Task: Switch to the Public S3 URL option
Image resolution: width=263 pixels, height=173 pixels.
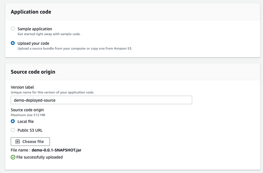Action: pos(13,130)
